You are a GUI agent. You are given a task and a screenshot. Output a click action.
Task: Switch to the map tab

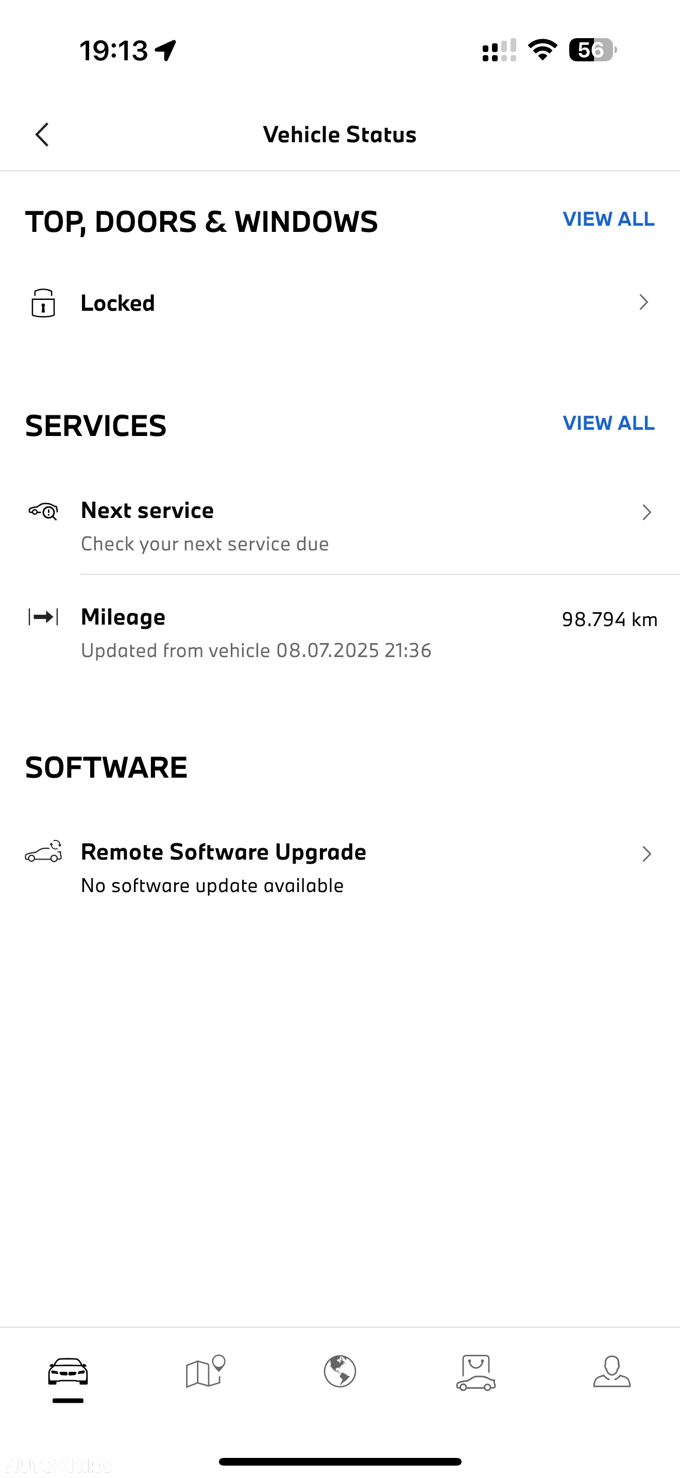205,1372
